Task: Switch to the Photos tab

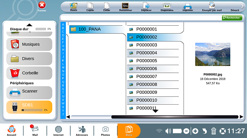Action: click(105, 131)
